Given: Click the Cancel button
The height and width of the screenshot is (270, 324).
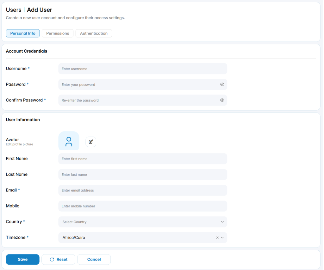Looking at the screenshot, I should 94,260.
